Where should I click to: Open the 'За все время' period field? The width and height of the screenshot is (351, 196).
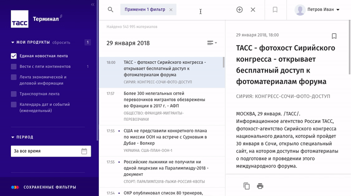pyautogui.click(x=51, y=151)
